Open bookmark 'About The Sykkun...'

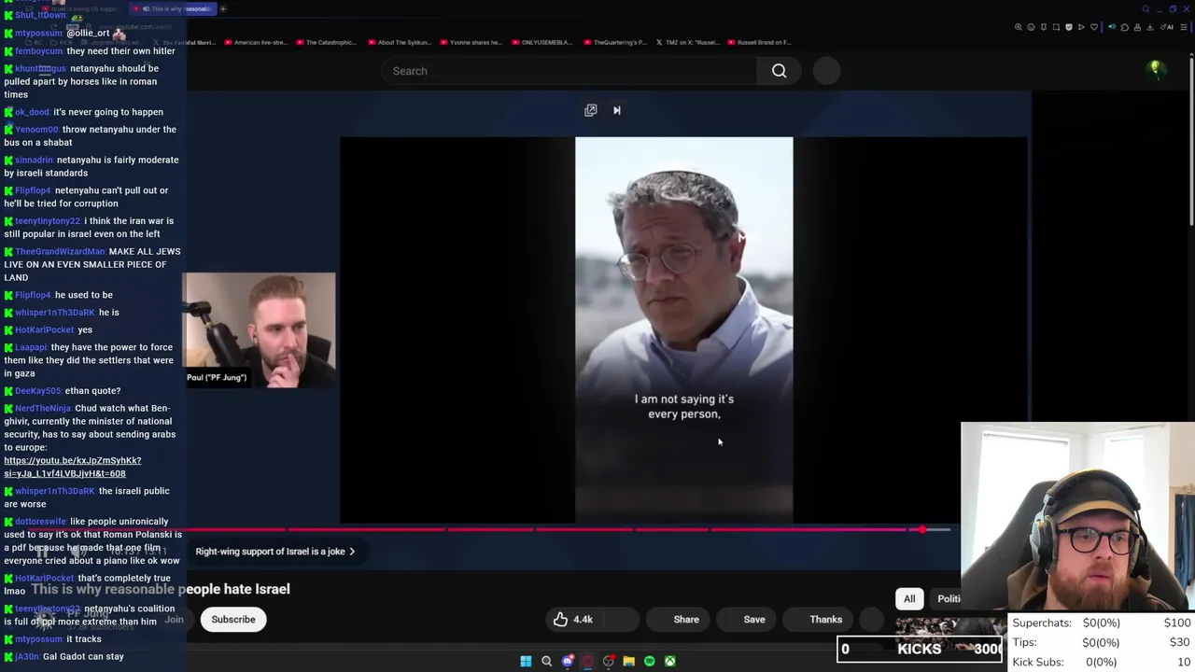tap(400, 42)
